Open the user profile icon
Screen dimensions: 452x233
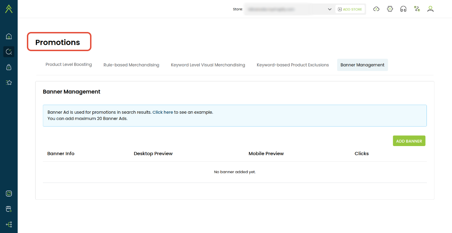[x=430, y=9]
